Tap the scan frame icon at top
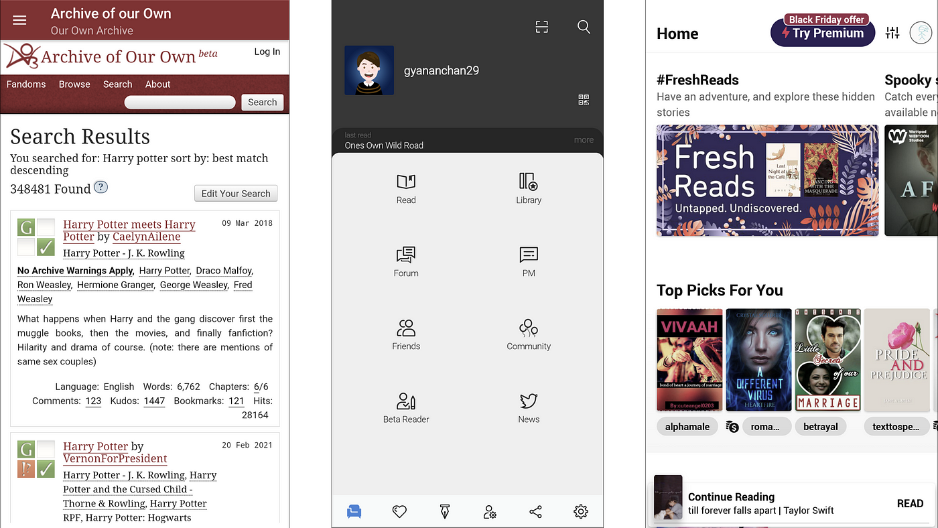 [x=542, y=27]
